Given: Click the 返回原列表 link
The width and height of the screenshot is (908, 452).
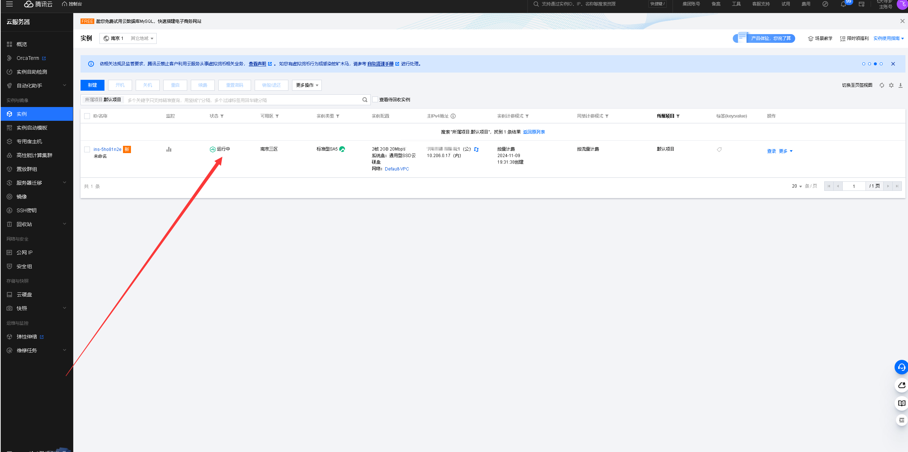Looking at the screenshot, I should pyautogui.click(x=534, y=132).
